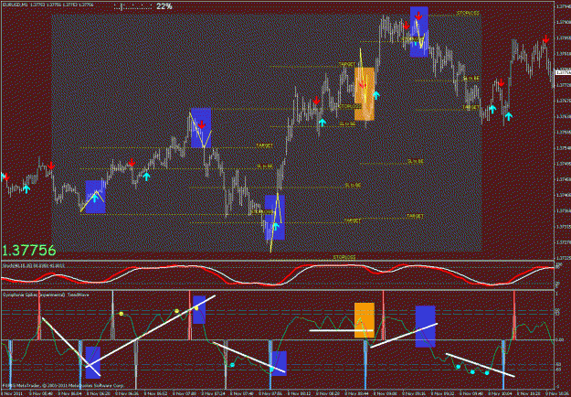
Task: Click the cyan up arrow right of the orange rectangle
Action: 376,95
